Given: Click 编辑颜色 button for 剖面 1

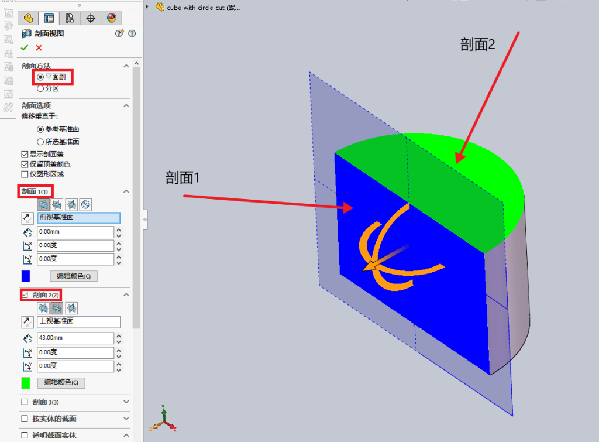Looking at the screenshot, I should [74, 276].
